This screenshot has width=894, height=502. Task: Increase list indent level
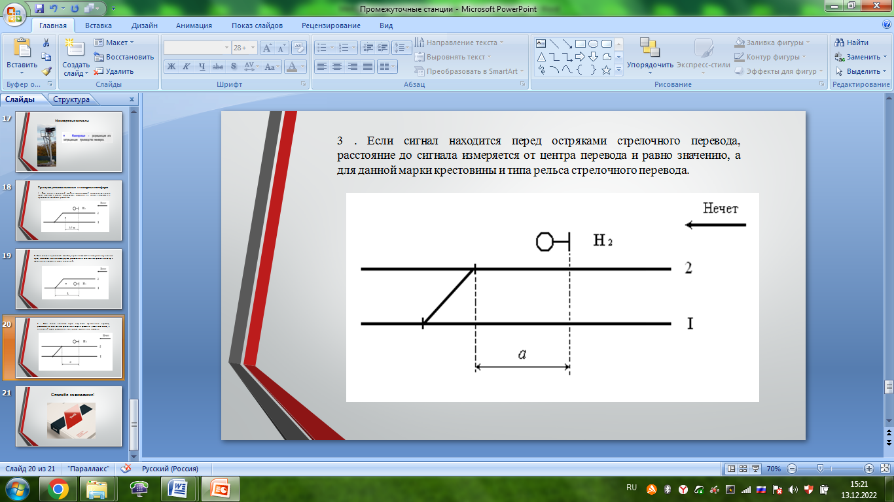(382, 48)
